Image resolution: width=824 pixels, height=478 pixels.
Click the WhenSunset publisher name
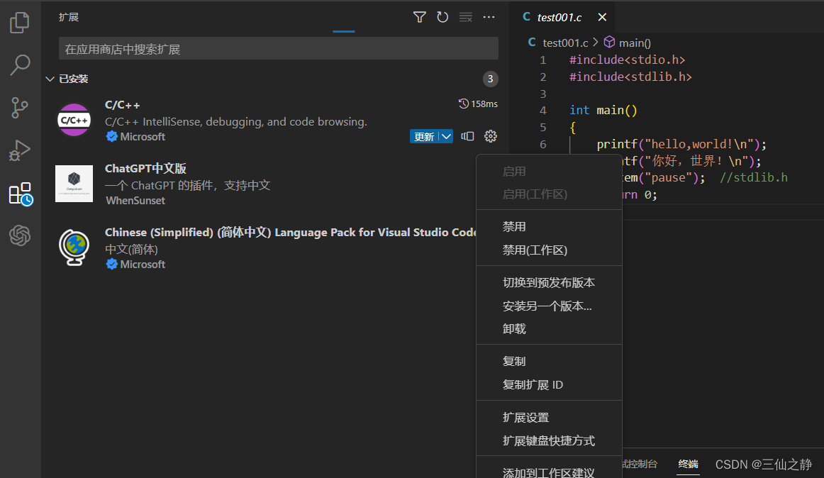tap(135, 201)
